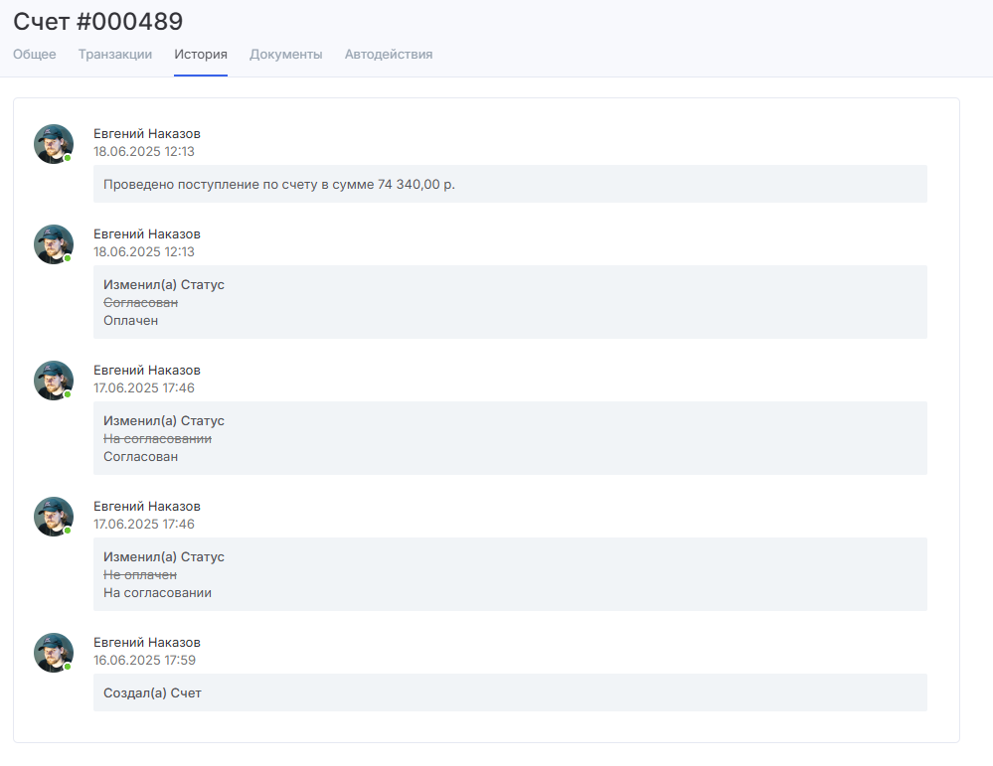Click avatar beside the 74 340,00 р. receipt entry

point(54,144)
